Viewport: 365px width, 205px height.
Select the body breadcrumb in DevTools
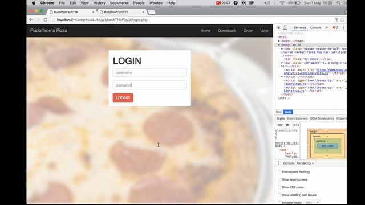288,112
